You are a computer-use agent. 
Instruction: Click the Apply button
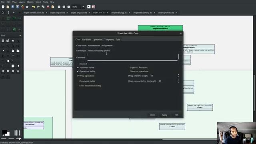tap(164, 115)
